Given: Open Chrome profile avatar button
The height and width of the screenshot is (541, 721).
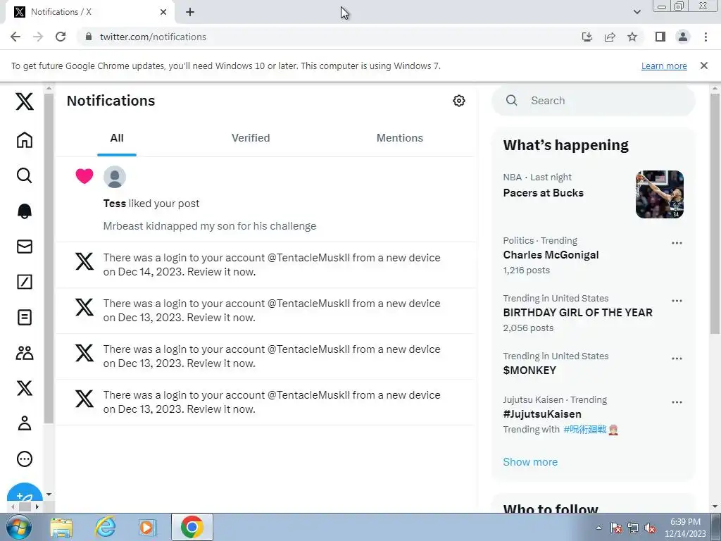Looking at the screenshot, I should click(x=683, y=37).
